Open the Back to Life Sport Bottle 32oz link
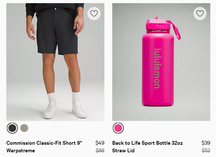This screenshot has width=216, height=157. pos(147,143)
